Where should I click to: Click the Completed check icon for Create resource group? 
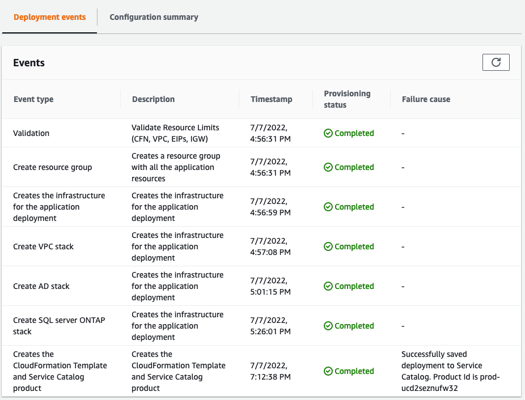(x=328, y=167)
